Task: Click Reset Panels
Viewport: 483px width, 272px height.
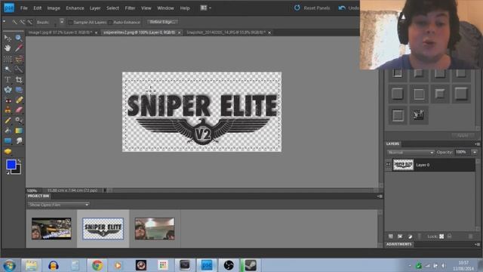Action: click(312, 8)
